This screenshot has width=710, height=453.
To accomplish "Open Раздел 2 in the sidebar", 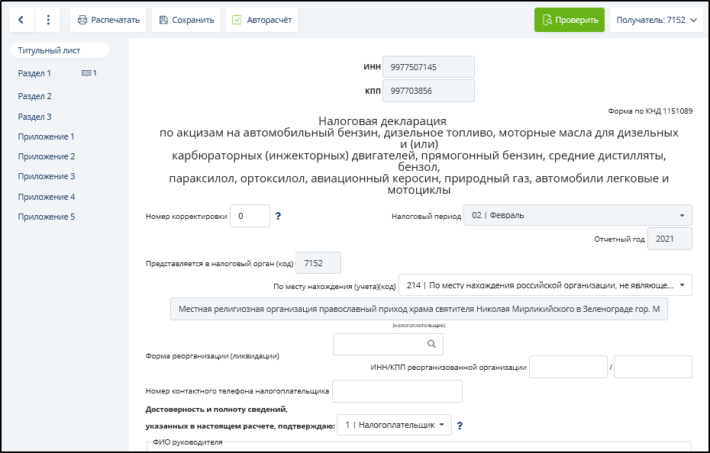I will pos(35,97).
